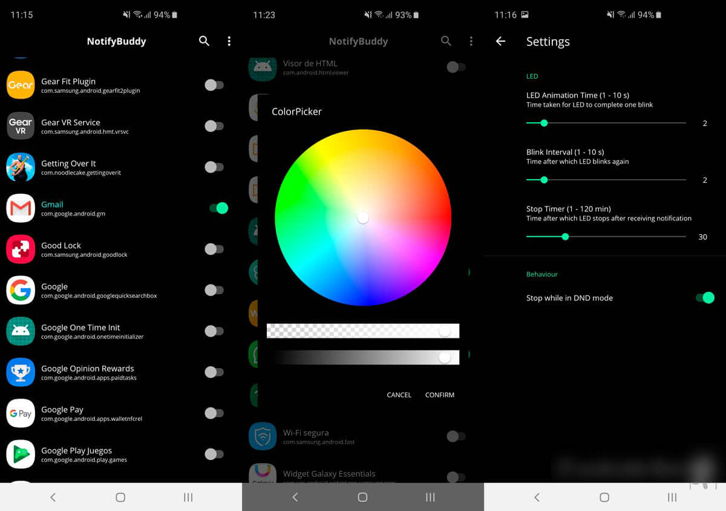726x511 pixels.
Task: Tap the Gmail app icon
Action: [x=21, y=208]
